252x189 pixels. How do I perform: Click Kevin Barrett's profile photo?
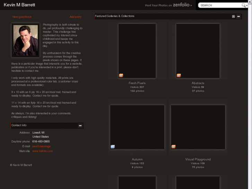[26, 40]
